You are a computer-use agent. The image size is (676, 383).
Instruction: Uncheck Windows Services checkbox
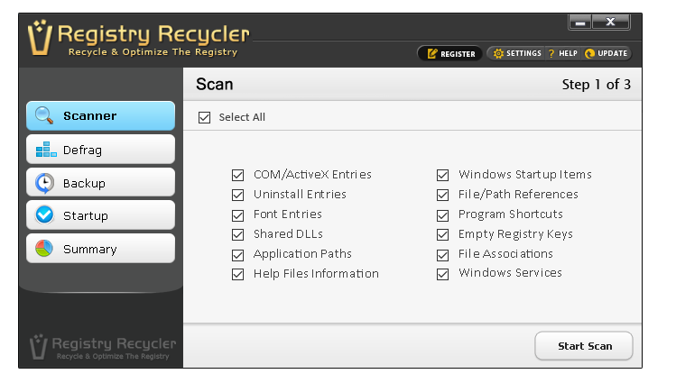[x=443, y=274]
